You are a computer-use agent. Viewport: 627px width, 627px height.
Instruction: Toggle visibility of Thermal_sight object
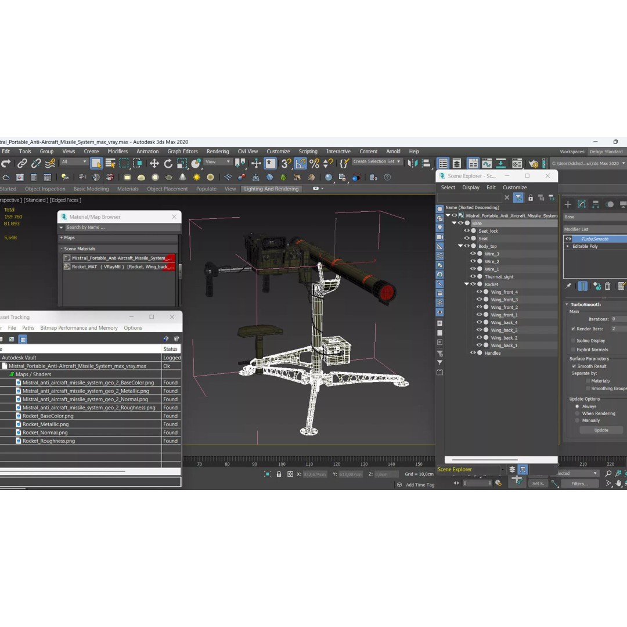click(473, 276)
